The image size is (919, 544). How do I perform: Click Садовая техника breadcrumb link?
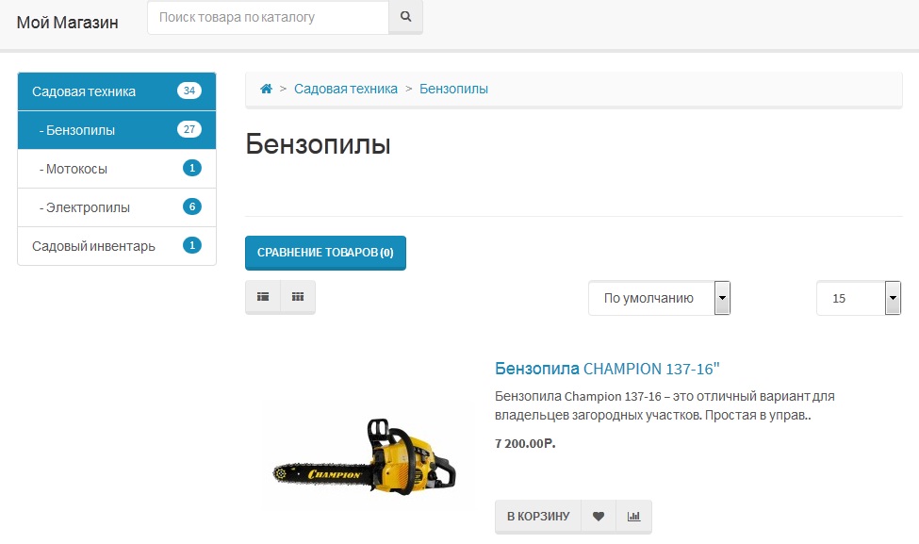click(346, 89)
